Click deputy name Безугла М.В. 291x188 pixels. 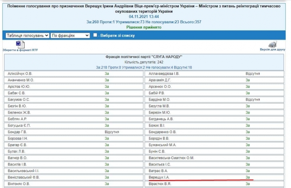point(159,106)
